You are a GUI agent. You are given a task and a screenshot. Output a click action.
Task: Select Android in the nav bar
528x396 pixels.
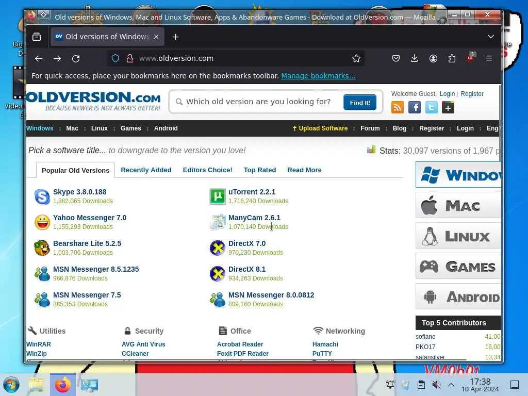[166, 128]
